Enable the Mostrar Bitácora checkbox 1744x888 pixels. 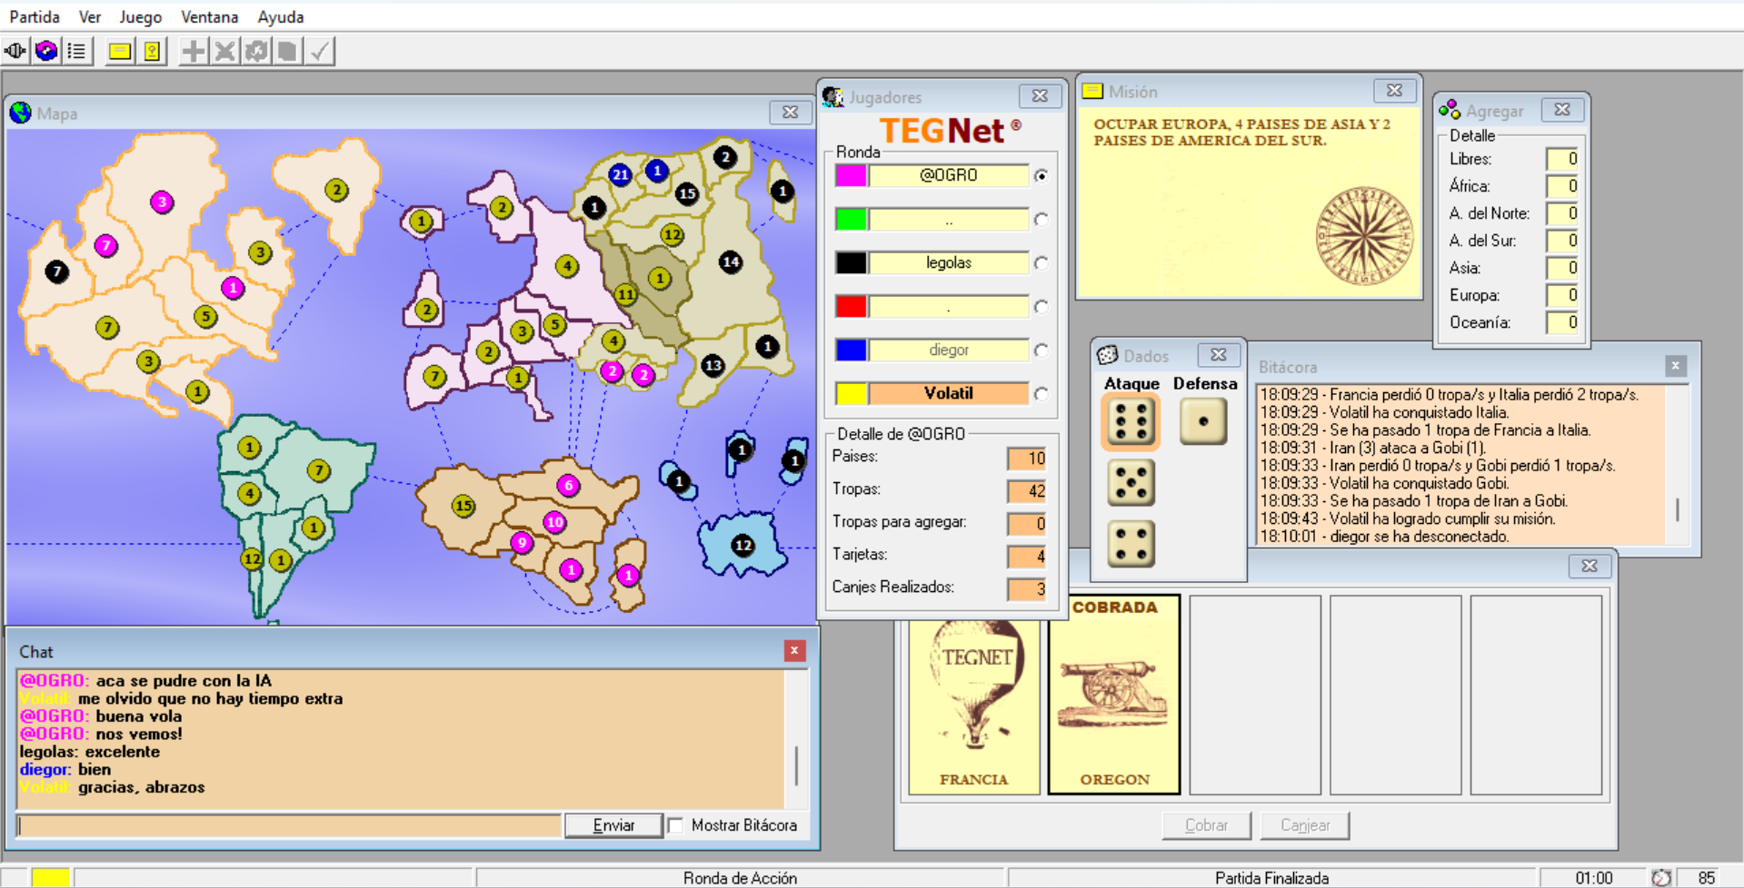pyautogui.click(x=675, y=825)
